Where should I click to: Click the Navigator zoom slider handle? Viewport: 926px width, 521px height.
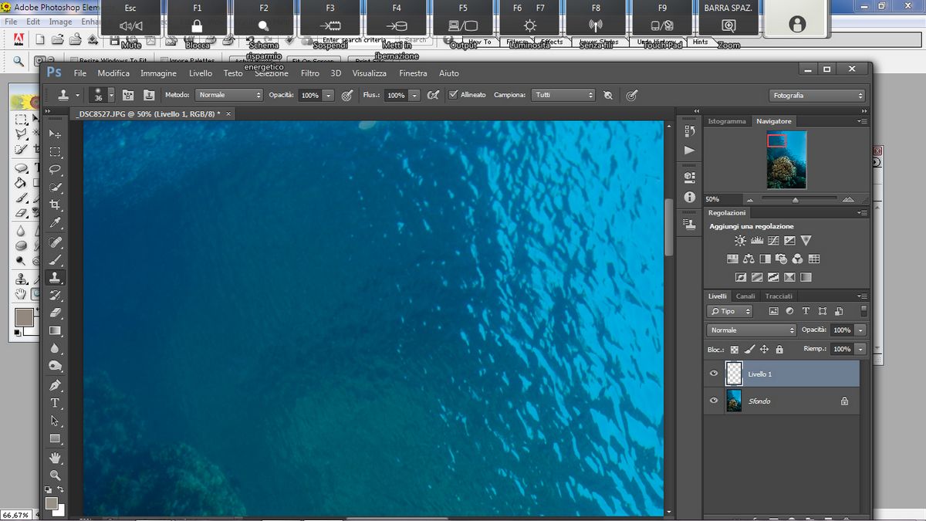point(796,199)
